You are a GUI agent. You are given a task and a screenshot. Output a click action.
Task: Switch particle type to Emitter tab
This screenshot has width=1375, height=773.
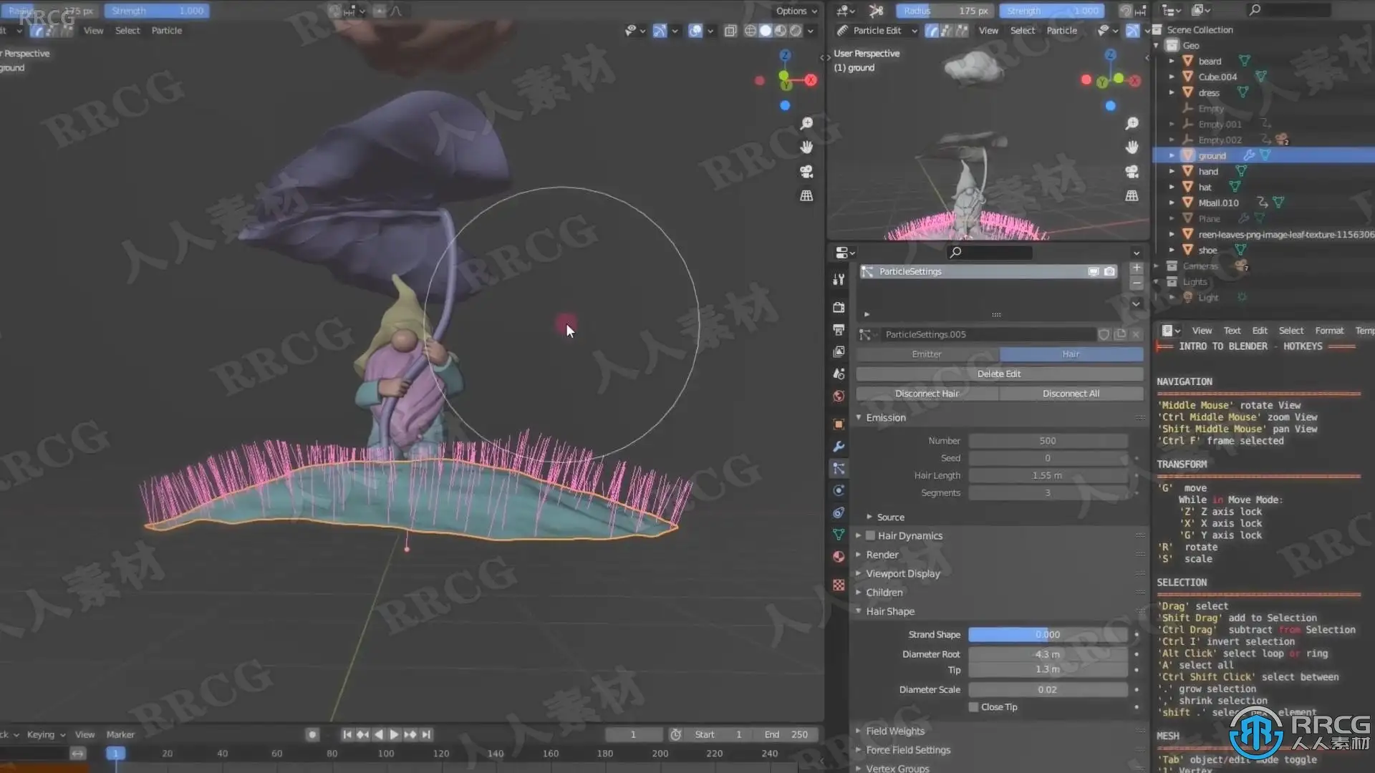click(x=927, y=354)
